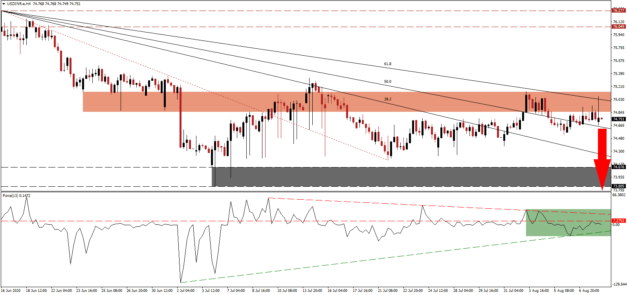The height and width of the screenshot is (295, 627).
Task: Click the 75.390 price scale value
Action: point(618,74)
